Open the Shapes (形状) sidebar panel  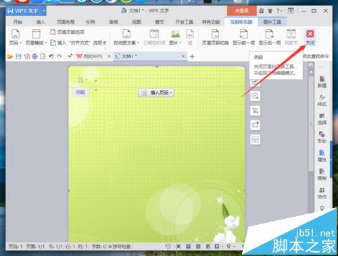322,137
